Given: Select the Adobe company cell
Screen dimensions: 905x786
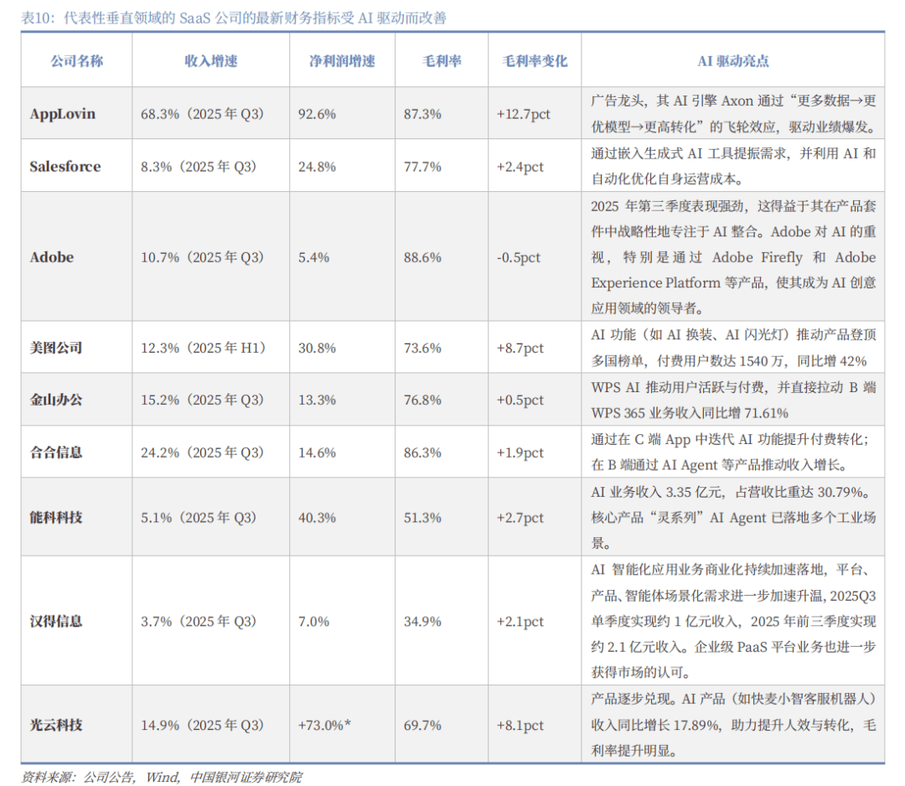Looking at the screenshot, I should click(x=52, y=257).
